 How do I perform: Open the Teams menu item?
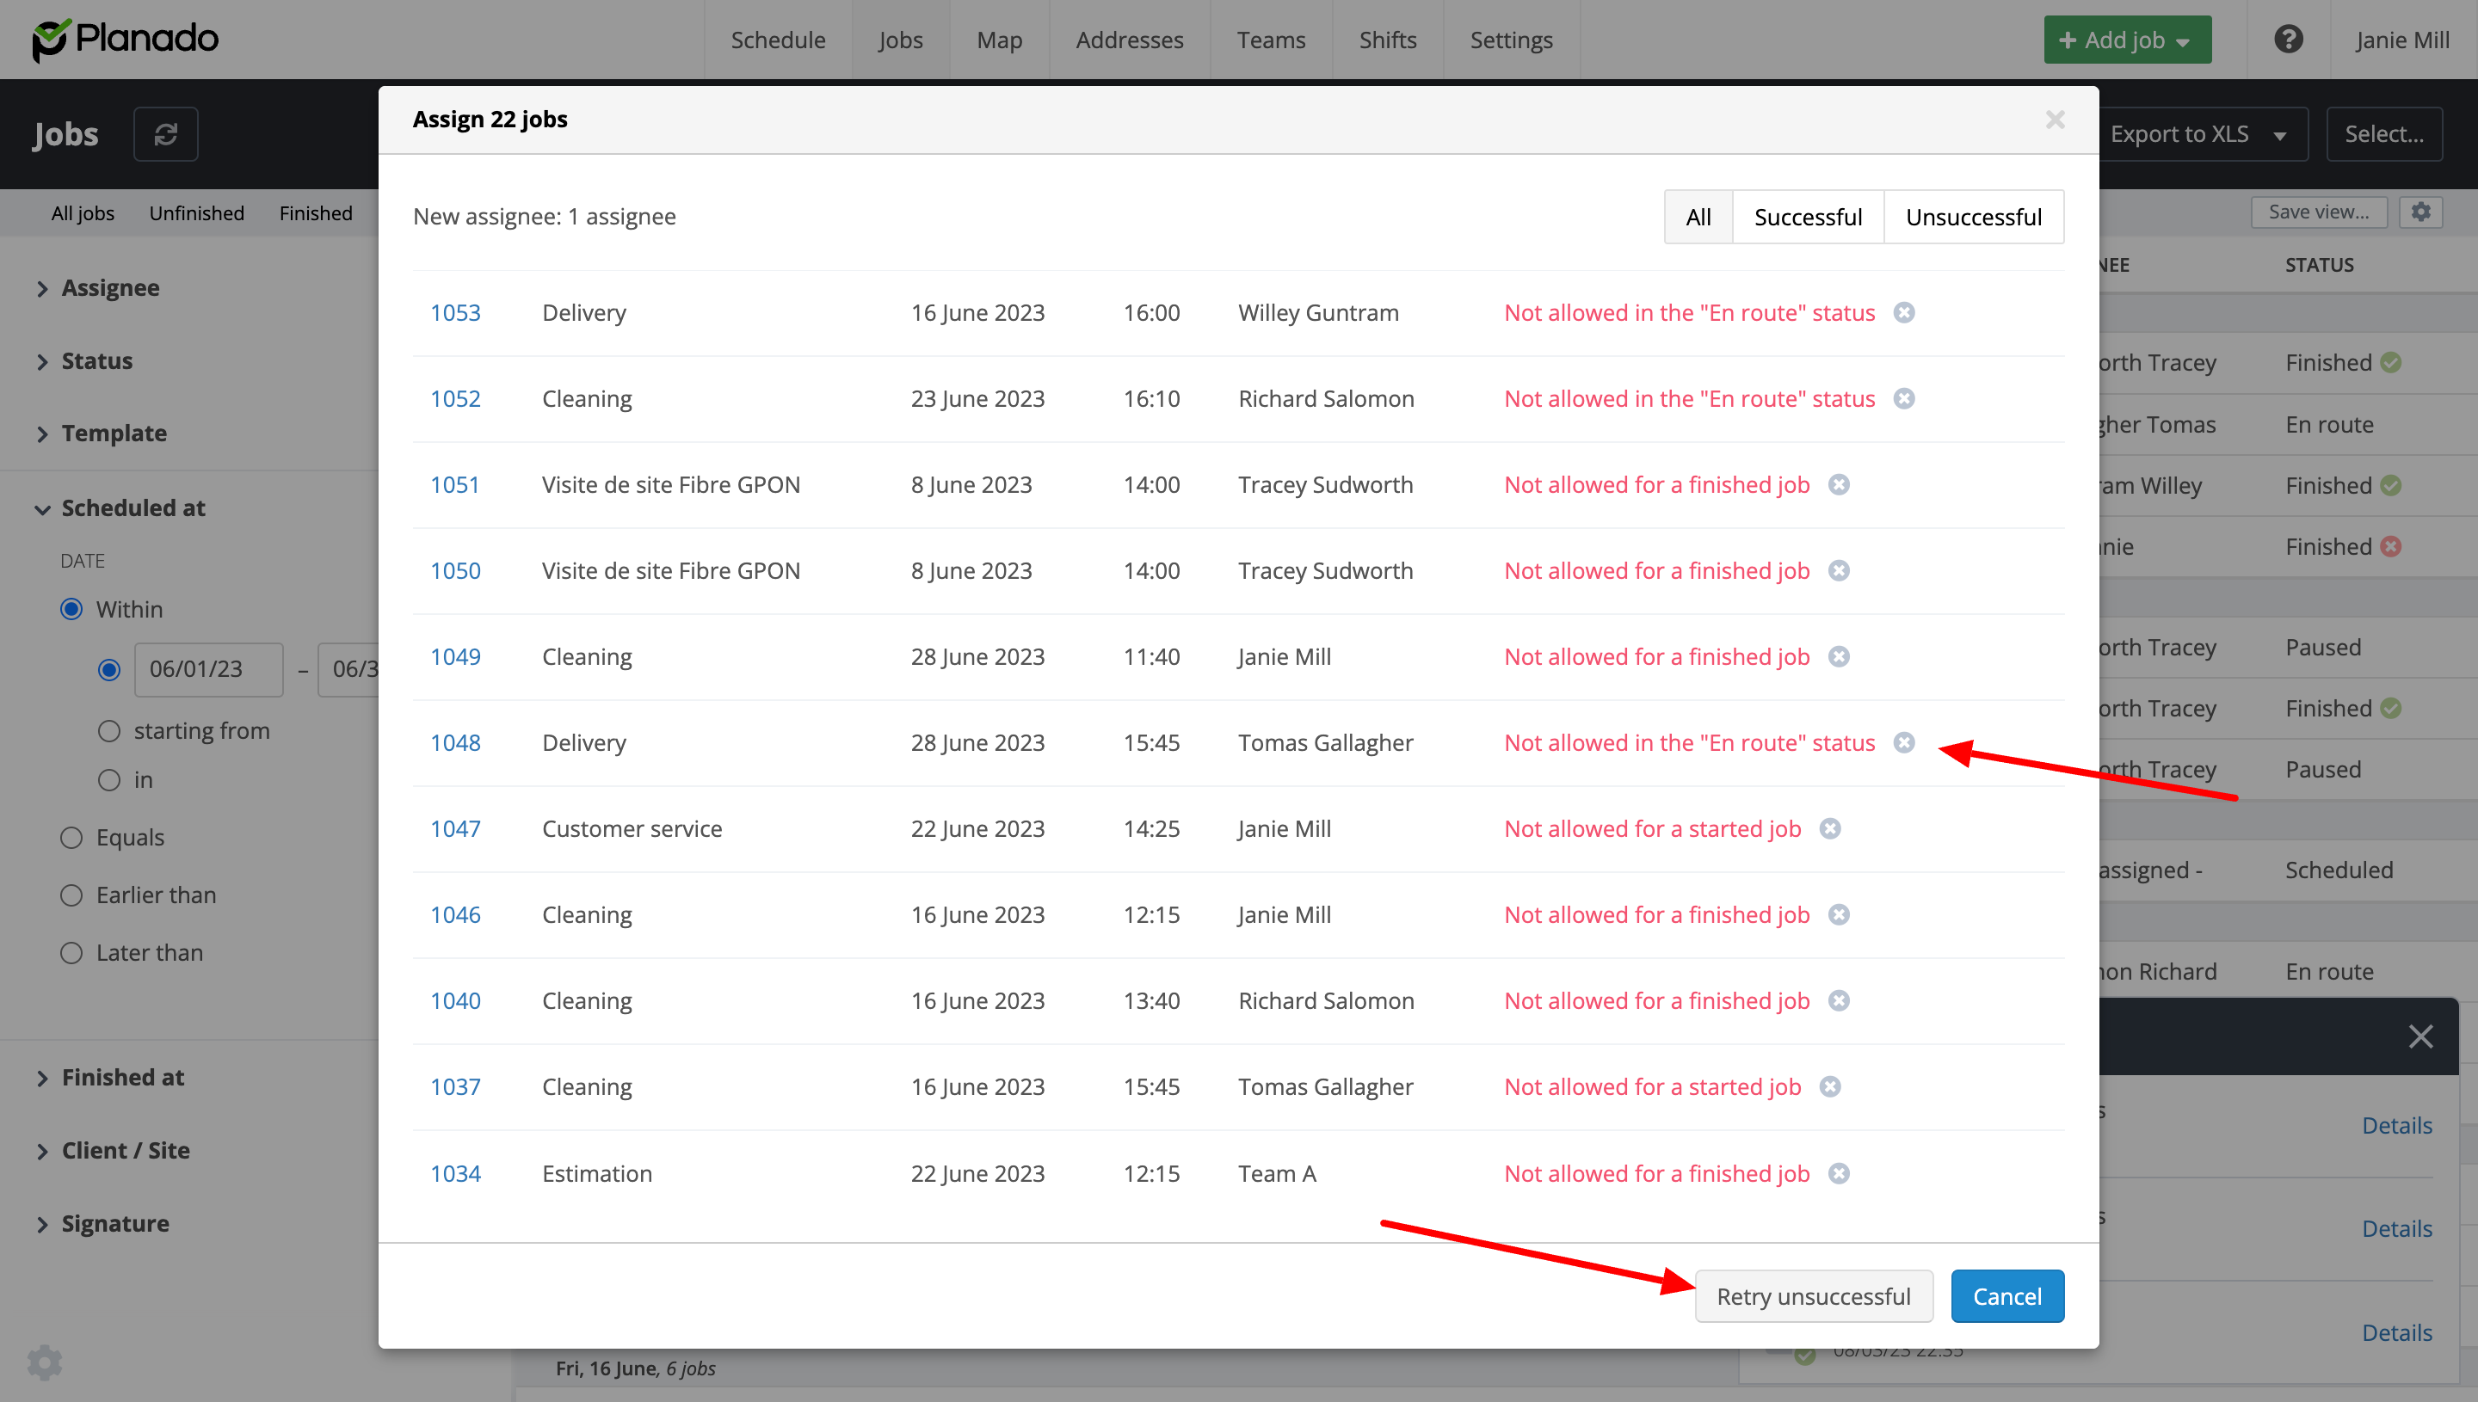click(1270, 40)
